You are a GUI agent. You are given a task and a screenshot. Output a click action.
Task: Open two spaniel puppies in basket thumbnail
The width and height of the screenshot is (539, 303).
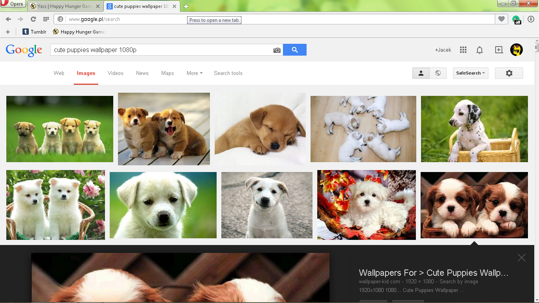tap(474, 205)
